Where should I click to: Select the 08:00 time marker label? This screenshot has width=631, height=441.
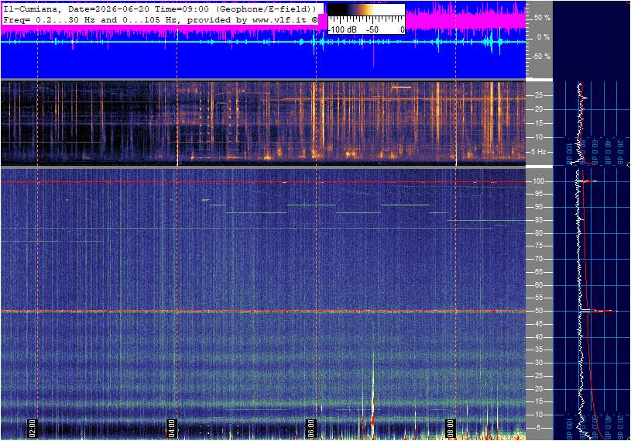pos(451,428)
